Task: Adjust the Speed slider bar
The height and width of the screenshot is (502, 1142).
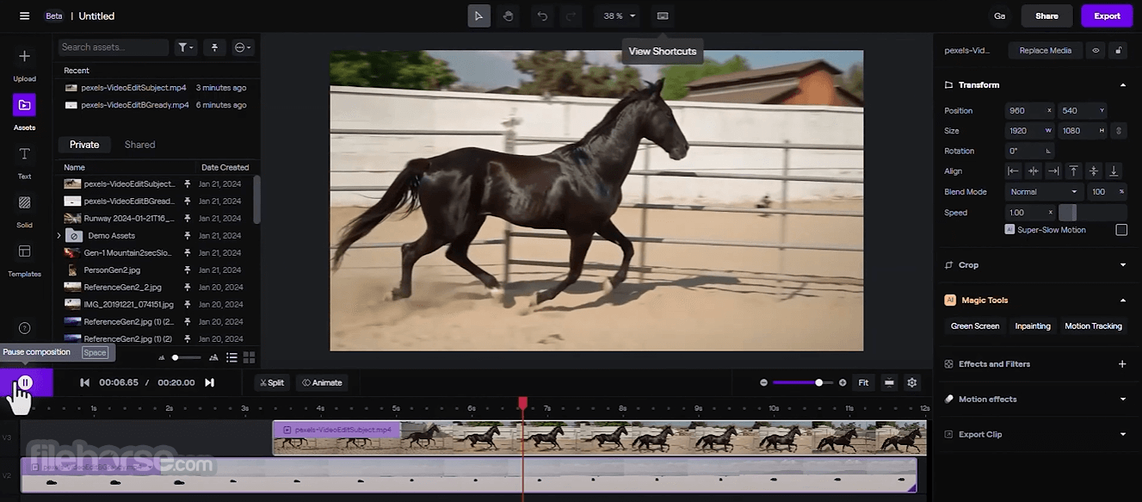Action: pyautogui.click(x=1092, y=213)
